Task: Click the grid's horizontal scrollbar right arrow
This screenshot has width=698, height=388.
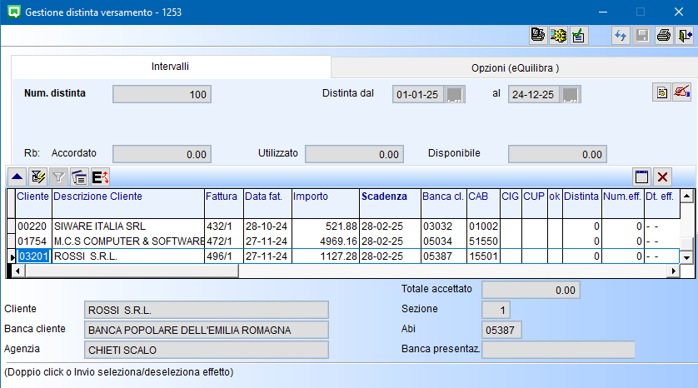Action: (674, 271)
